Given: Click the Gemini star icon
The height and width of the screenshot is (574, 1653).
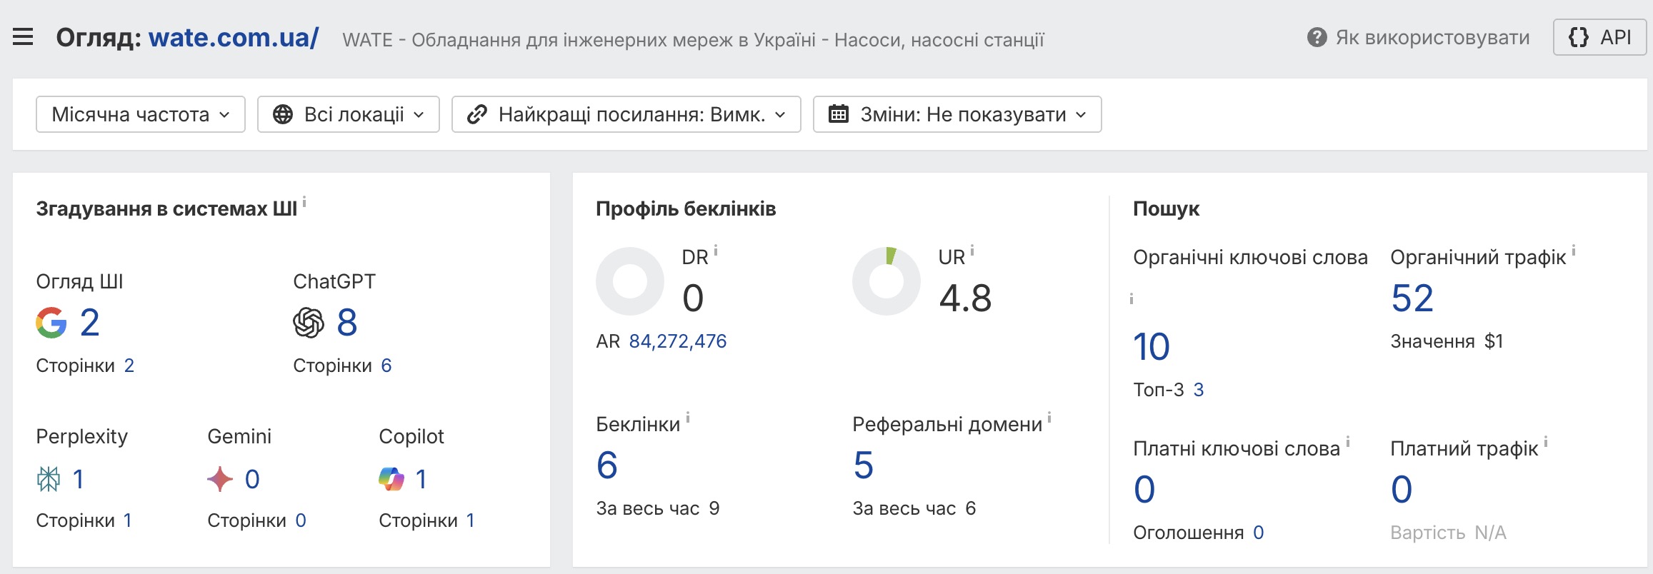Looking at the screenshot, I should coord(220,479).
